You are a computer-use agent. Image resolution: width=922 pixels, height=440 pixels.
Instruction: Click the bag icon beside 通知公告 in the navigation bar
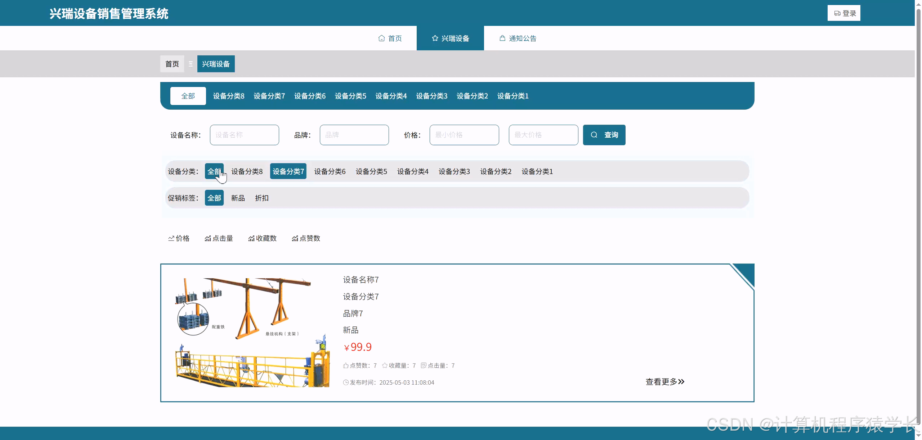click(502, 38)
